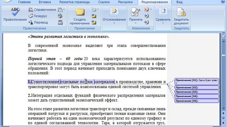Screen dimensions: 227x127
Task: Click heading «Этапы развития логистики в экономике»
Action: tap(68, 37)
